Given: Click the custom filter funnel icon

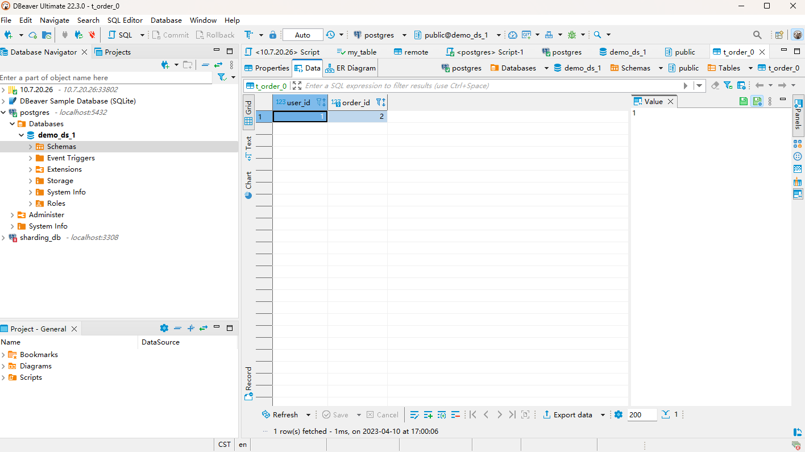Looking at the screenshot, I should point(728,86).
